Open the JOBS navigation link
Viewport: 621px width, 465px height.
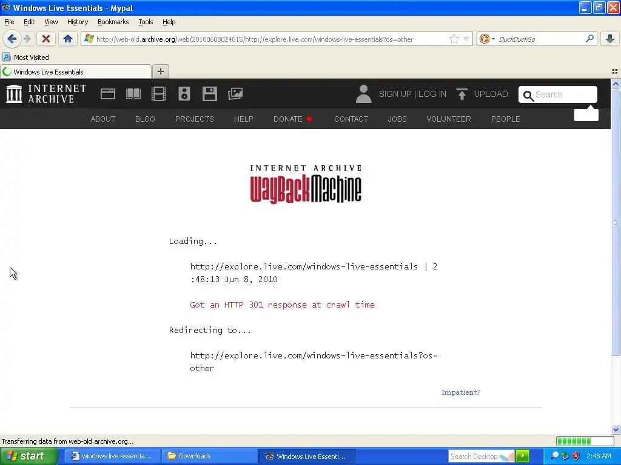397,119
